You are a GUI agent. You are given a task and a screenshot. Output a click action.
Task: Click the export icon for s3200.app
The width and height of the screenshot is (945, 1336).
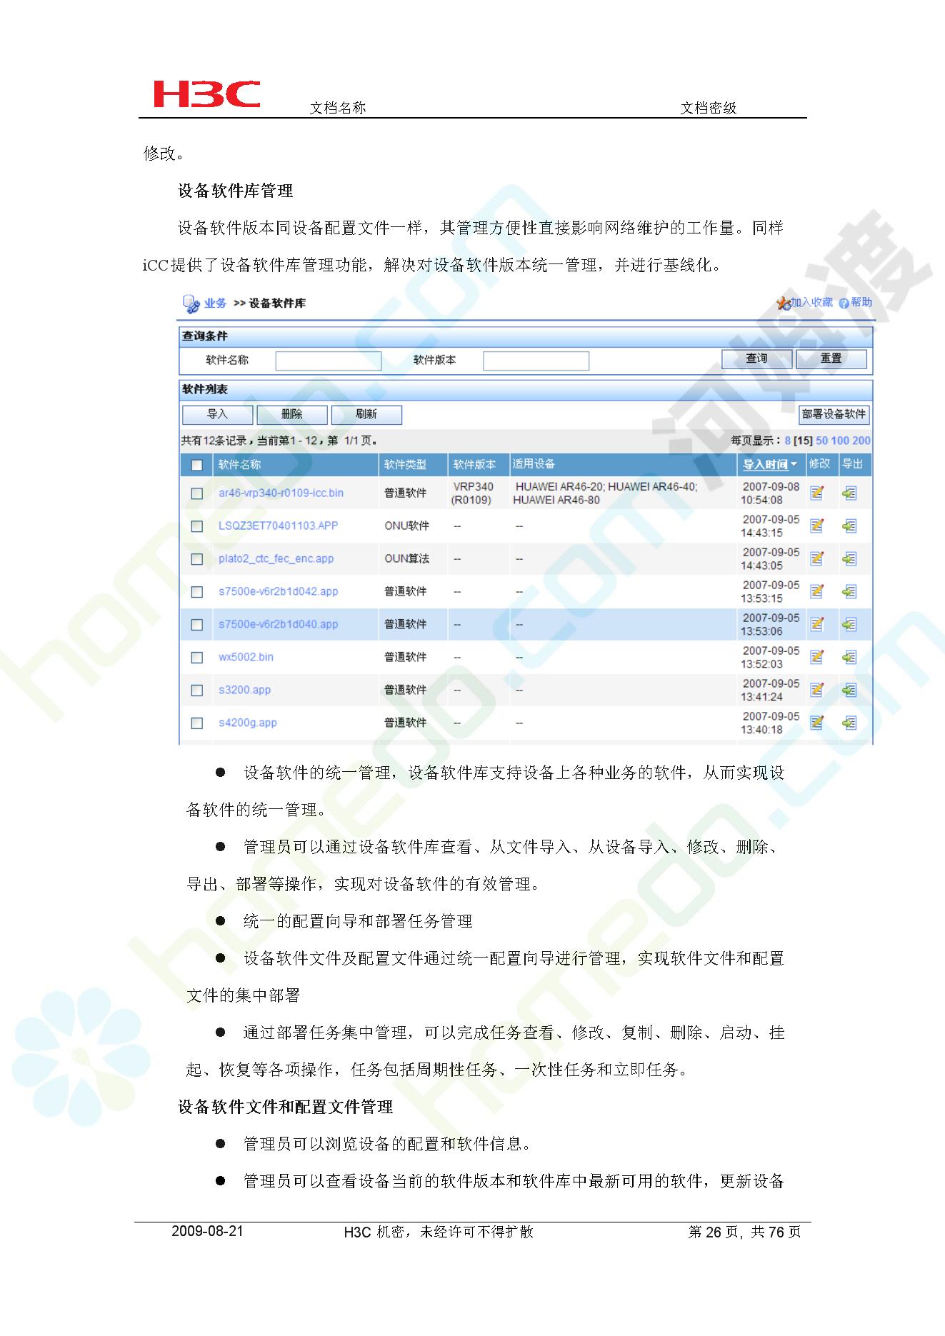click(x=849, y=690)
